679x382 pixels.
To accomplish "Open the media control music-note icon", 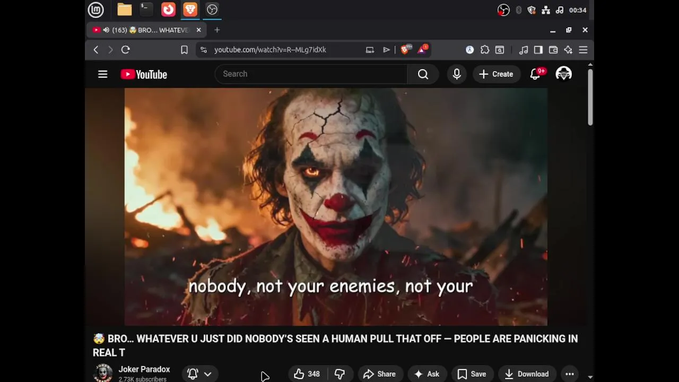I will (524, 50).
